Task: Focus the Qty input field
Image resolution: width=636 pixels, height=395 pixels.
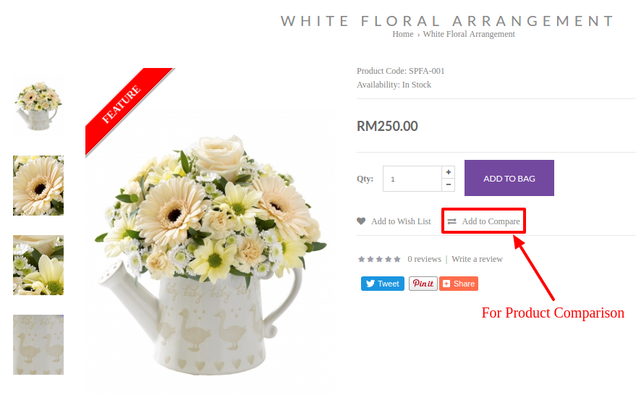Action: (x=412, y=179)
